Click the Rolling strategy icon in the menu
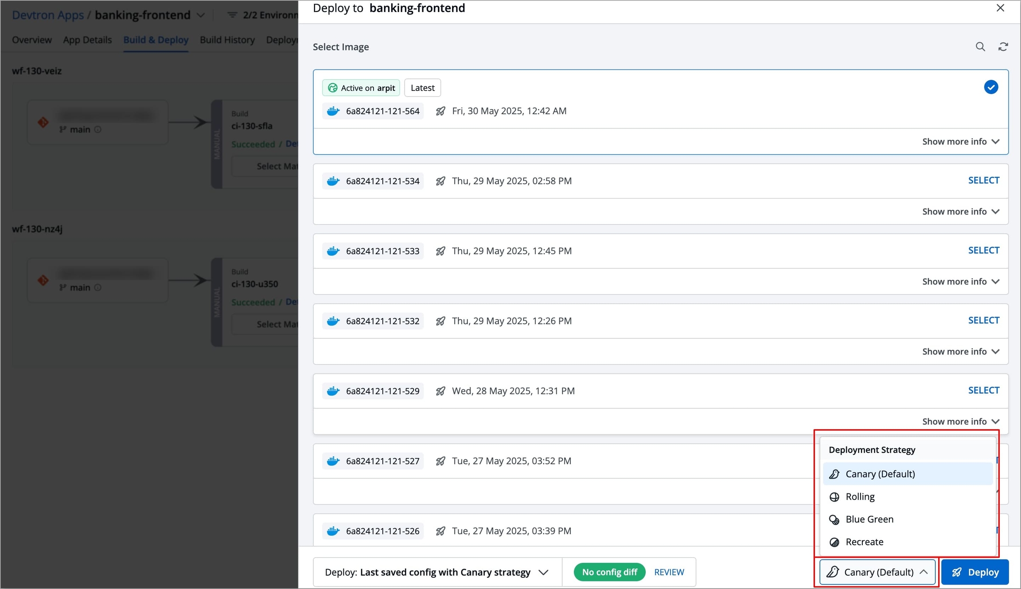1021x589 pixels. pos(834,497)
